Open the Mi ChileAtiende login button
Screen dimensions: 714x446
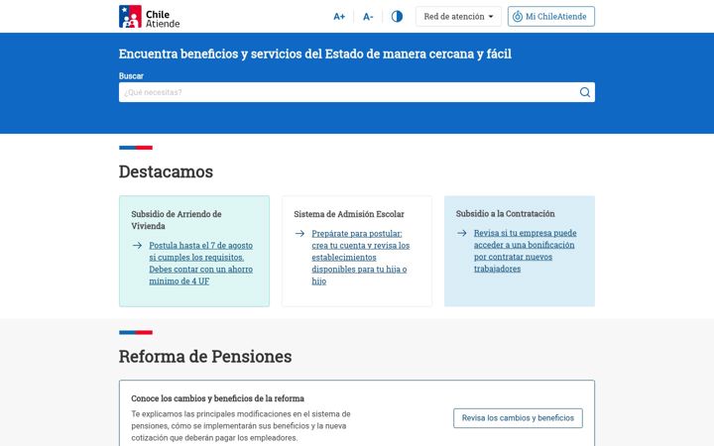pyautogui.click(x=551, y=17)
